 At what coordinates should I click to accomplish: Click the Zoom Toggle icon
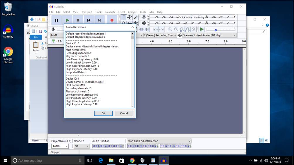click(193, 29)
